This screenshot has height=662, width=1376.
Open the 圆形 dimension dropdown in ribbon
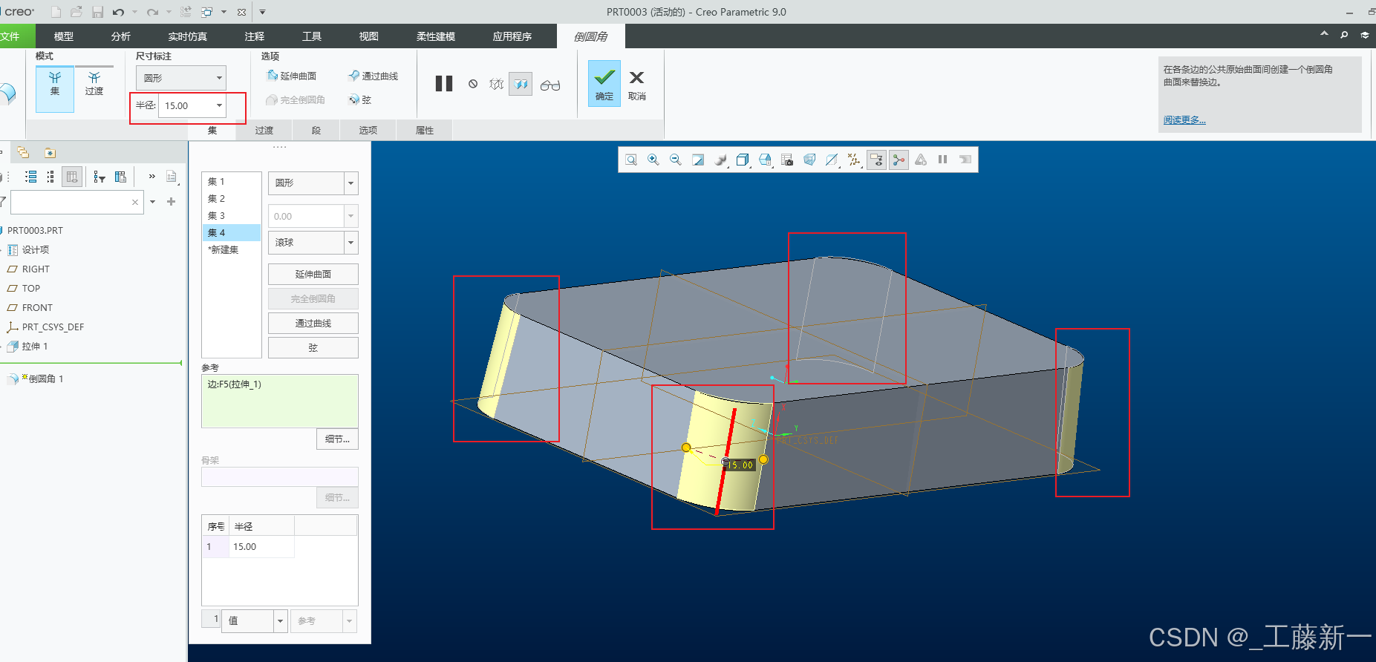tap(181, 78)
